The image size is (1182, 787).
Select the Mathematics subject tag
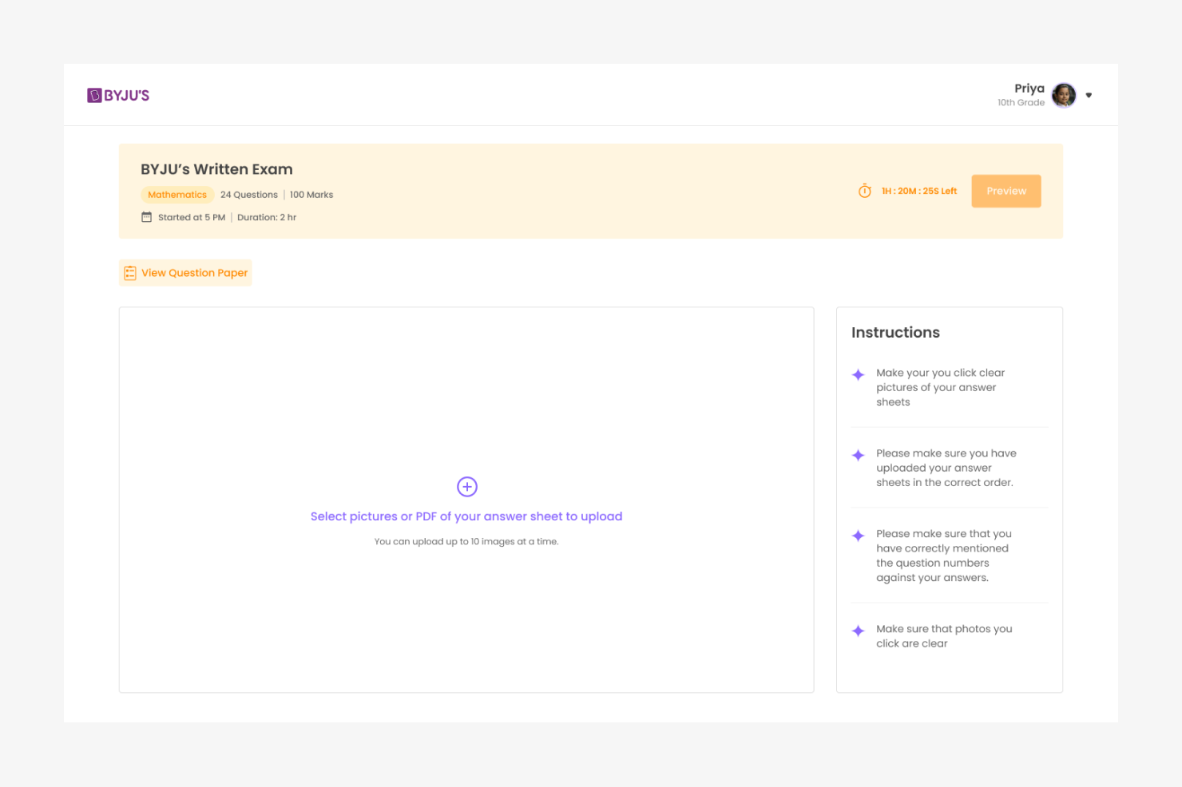(x=177, y=195)
